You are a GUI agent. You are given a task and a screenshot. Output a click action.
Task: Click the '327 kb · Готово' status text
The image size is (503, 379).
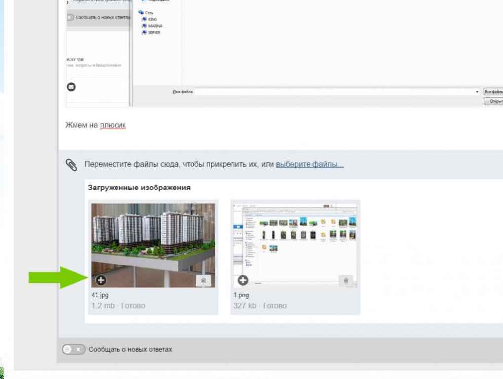tap(260, 306)
